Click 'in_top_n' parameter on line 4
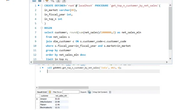Viewport: 195px width, 110px height. pos(50,19)
